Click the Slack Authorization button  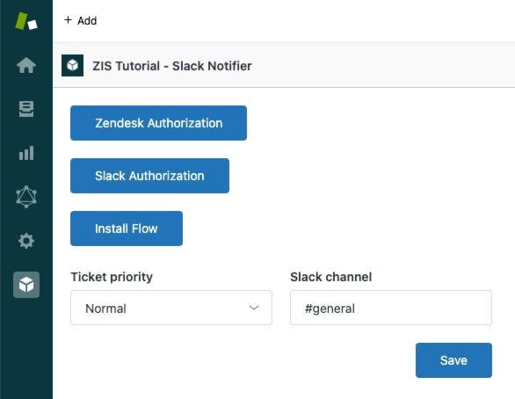[x=149, y=176]
